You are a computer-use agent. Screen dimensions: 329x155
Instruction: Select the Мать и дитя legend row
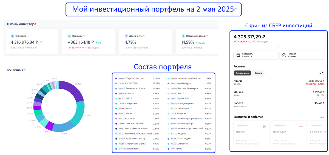click(189, 139)
